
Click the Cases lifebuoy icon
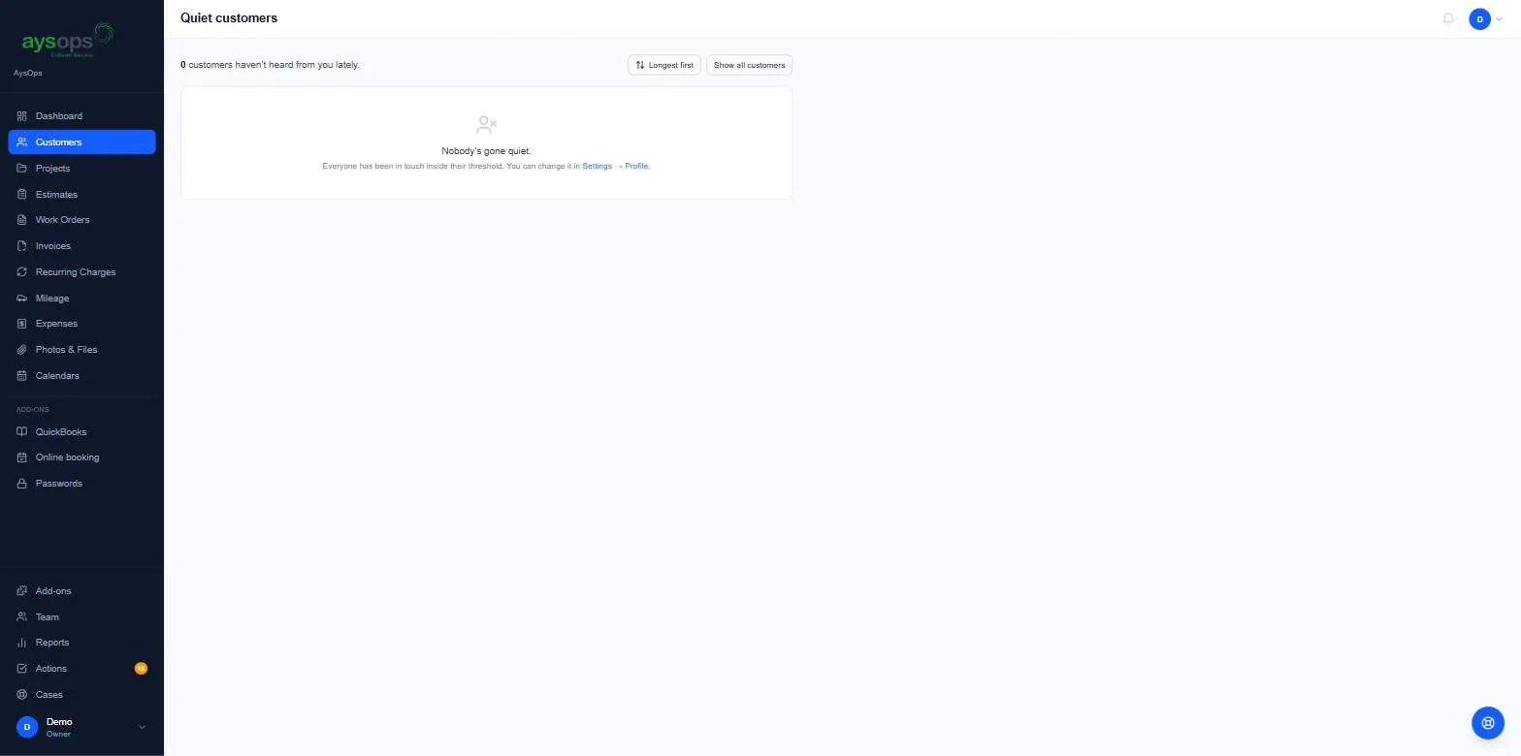[x=22, y=695]
